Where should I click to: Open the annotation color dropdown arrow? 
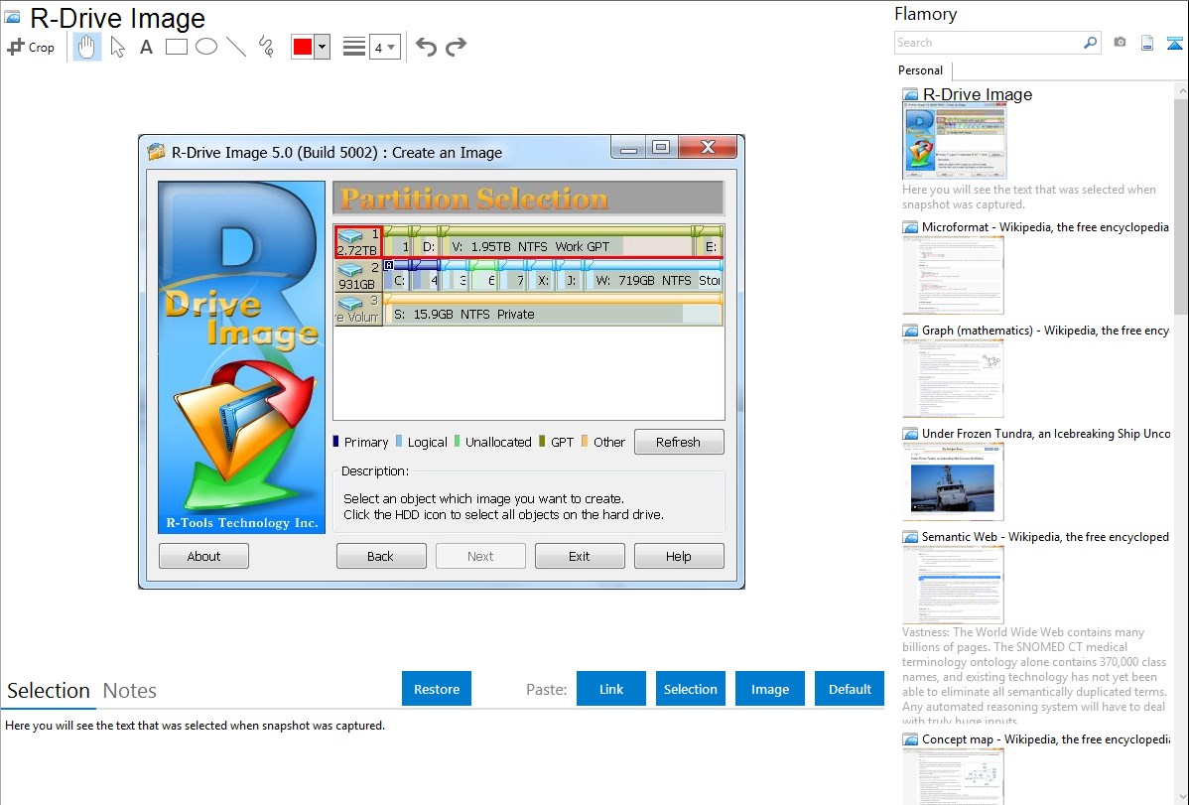click(x=323, y=47)
